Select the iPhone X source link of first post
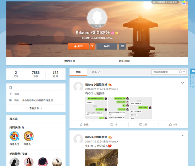The height and width of the screenshot is (166, 195). (113, 89)
